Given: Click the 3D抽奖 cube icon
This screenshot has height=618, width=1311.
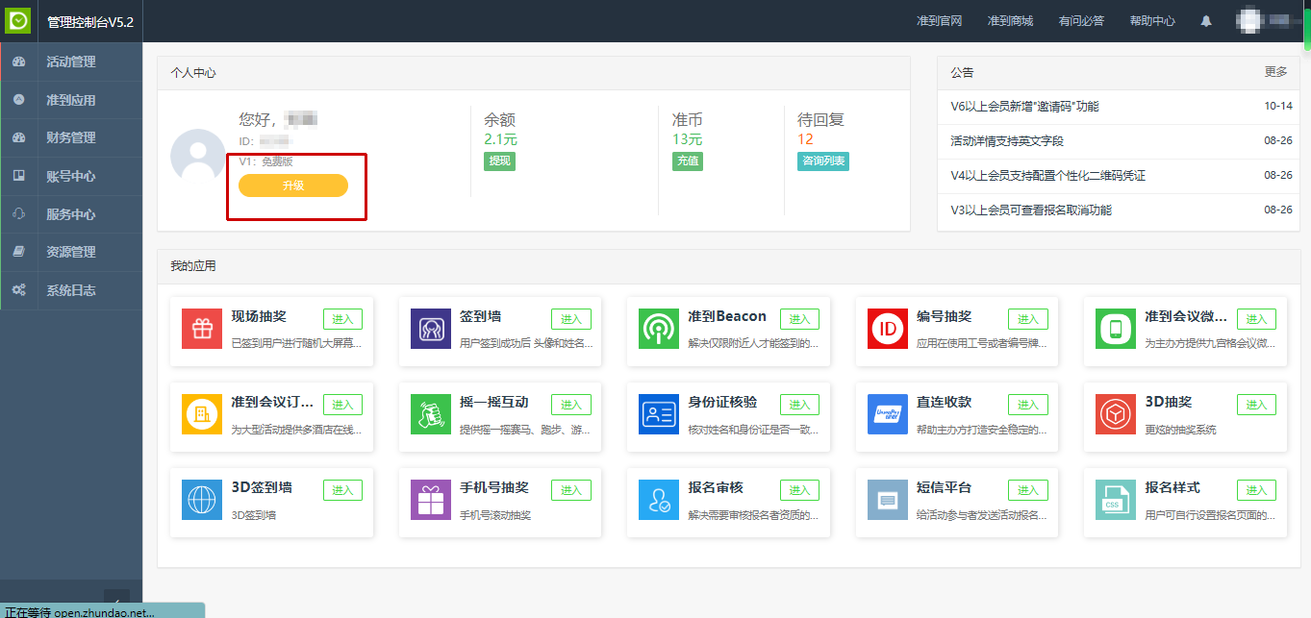Looking at the screenshot, I should (x=1116, y=414).
